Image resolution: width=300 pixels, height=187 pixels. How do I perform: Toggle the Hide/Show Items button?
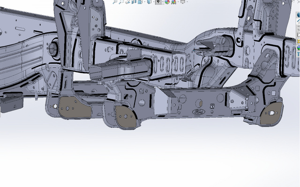coord(158,2)
